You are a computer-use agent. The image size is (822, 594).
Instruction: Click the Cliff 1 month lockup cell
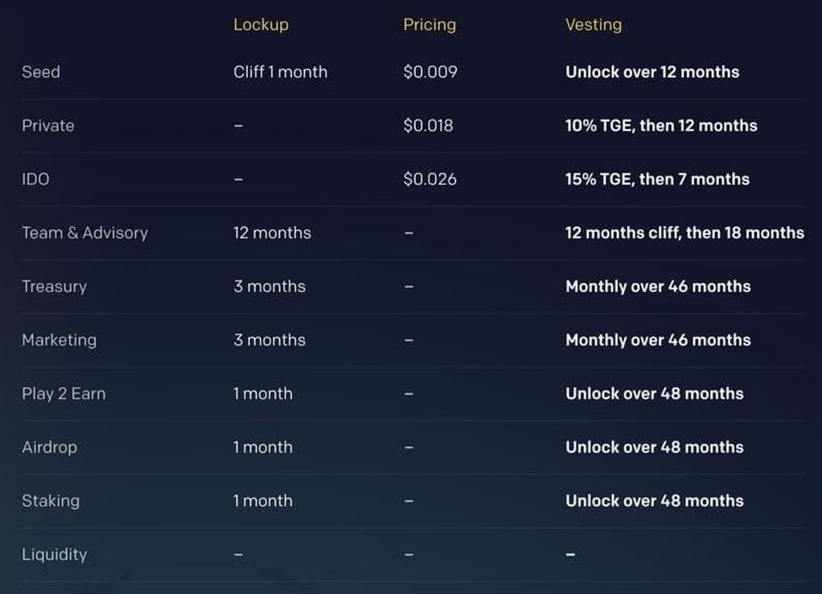tap(280, 72)
